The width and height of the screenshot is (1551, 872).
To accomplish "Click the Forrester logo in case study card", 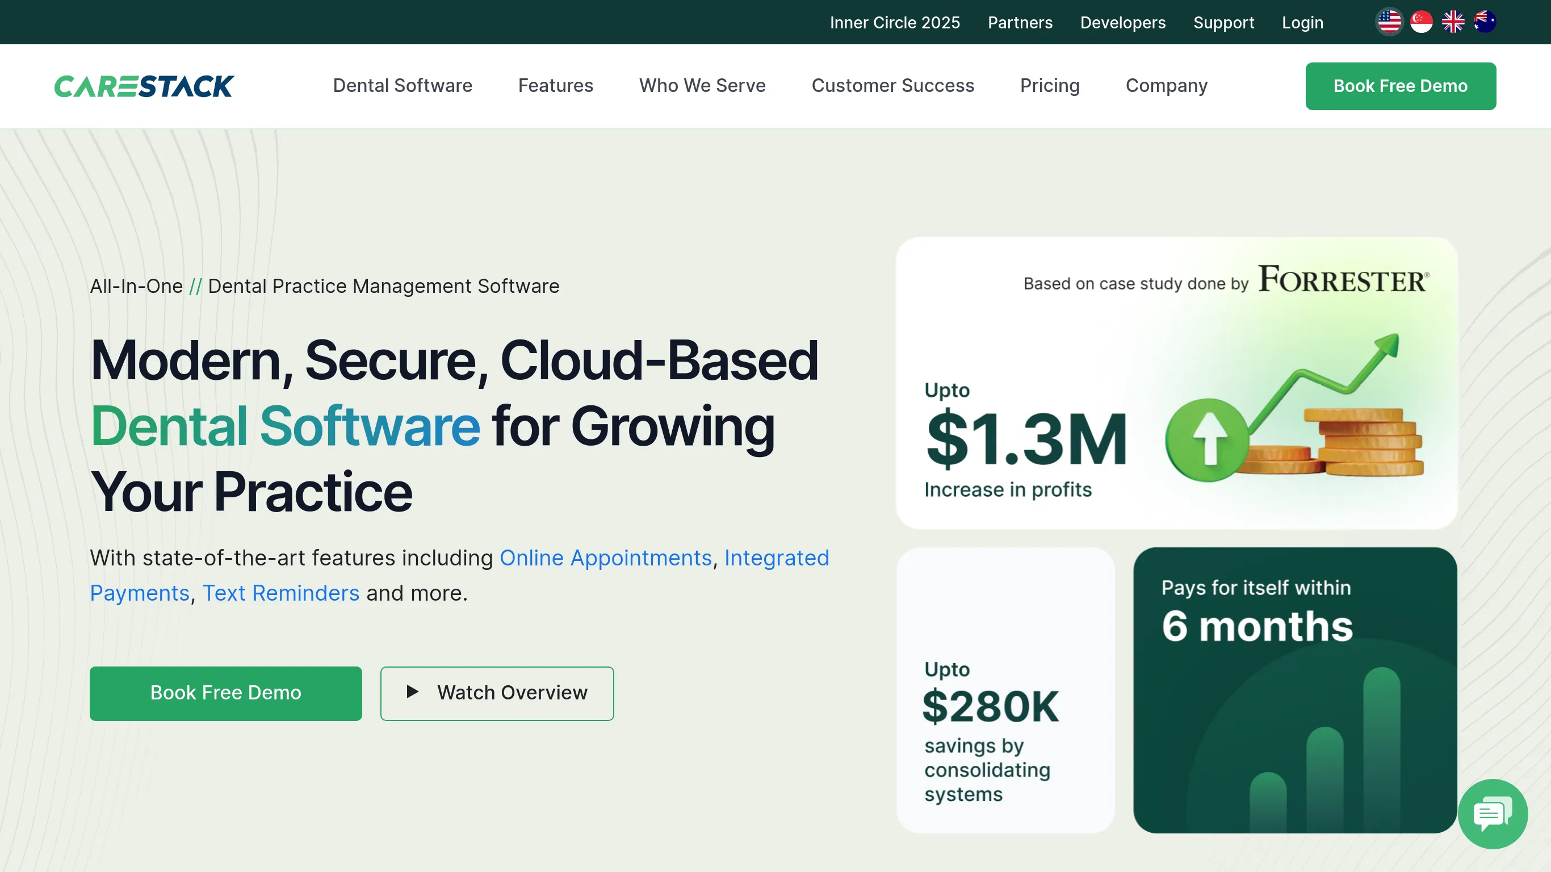I will click(1344, 279).
